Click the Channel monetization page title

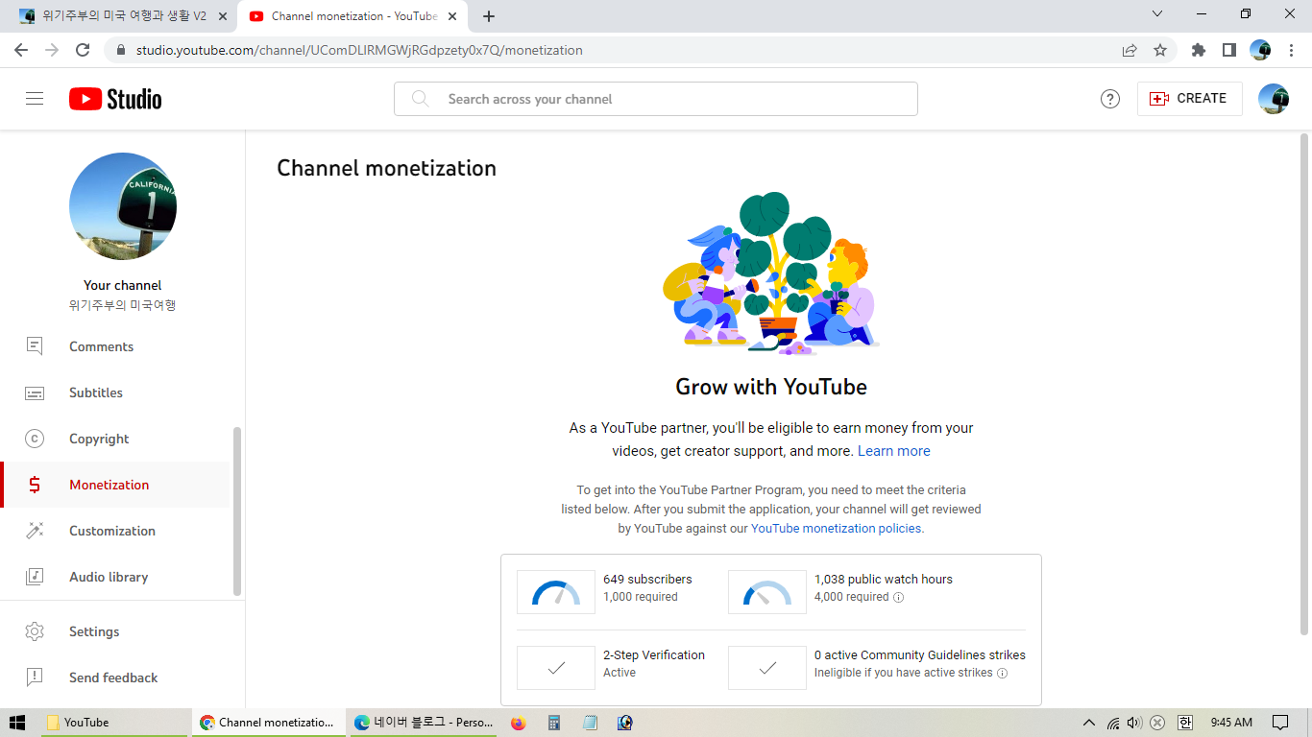[x=387, y=168]
